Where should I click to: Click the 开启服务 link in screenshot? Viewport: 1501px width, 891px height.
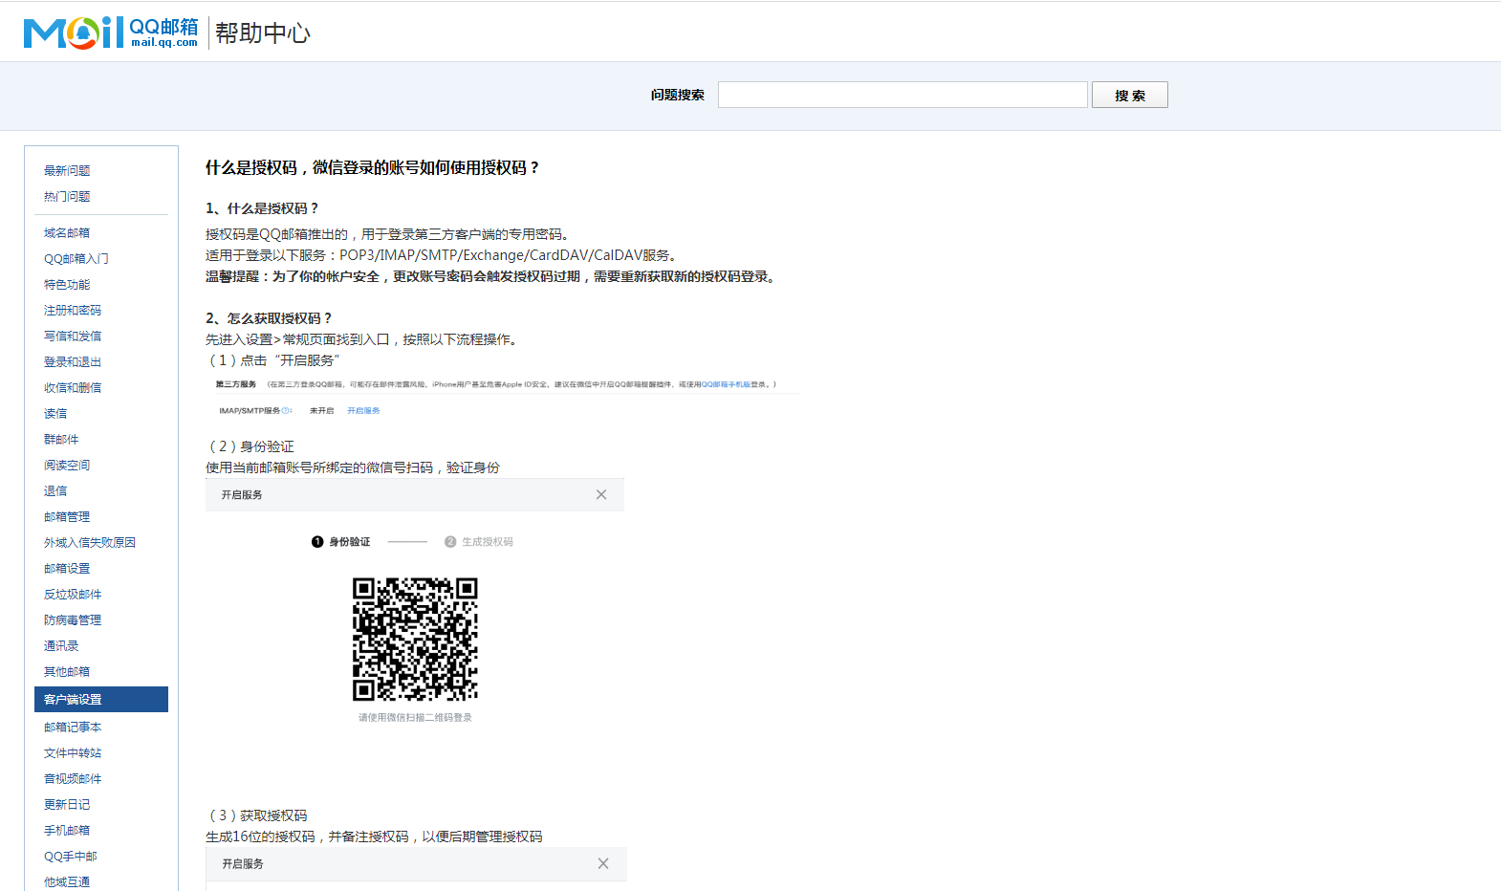363,411
